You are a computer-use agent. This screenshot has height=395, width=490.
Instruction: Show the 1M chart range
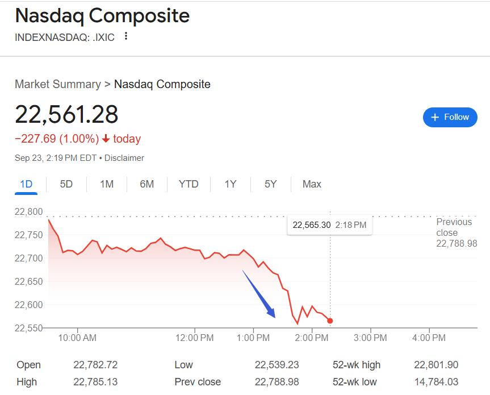107,184
